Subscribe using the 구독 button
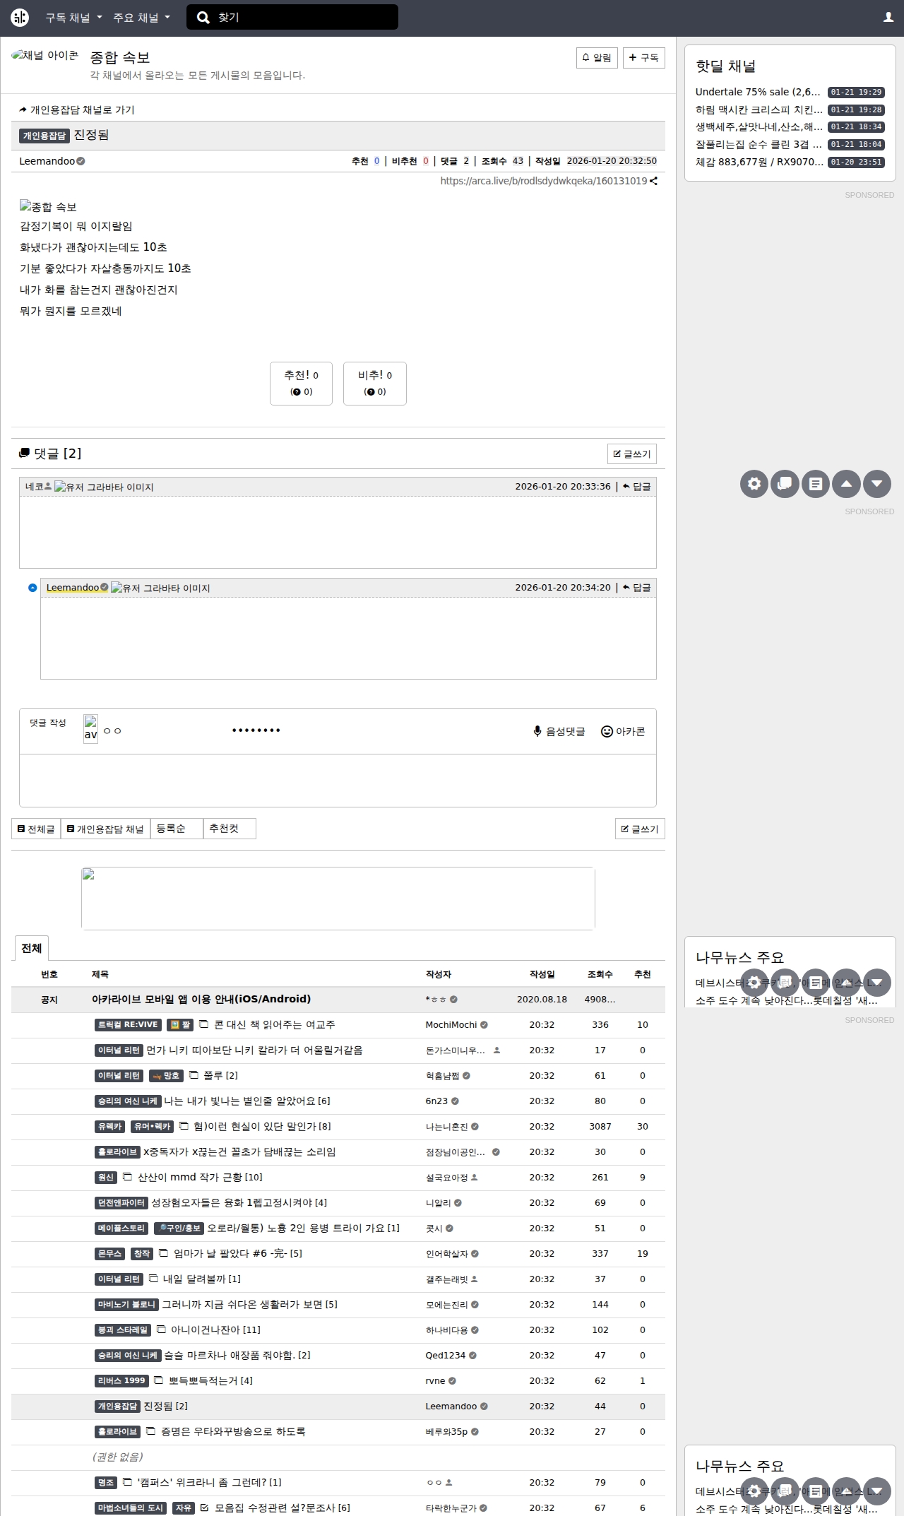The image size is (904, 1516). tap(644, 58)
